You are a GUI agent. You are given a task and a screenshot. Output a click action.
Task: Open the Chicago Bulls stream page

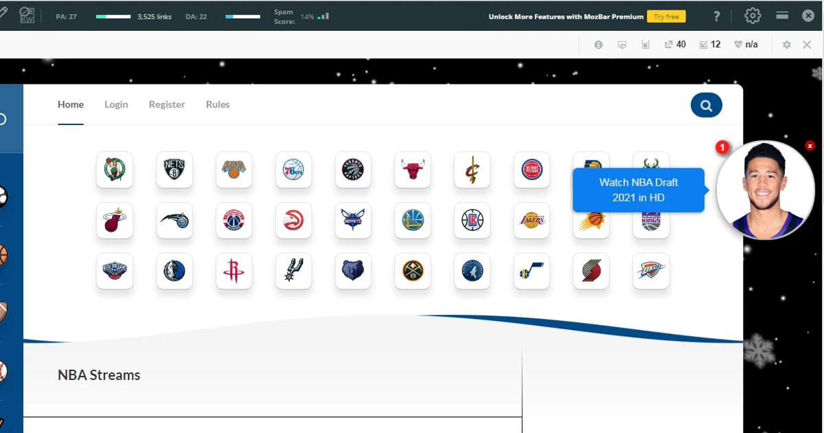click(412, 170)
